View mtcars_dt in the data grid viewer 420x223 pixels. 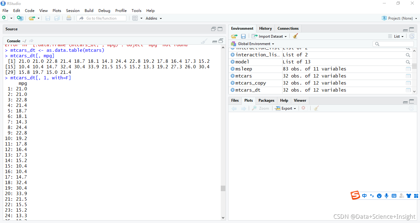tap(408, 90)
